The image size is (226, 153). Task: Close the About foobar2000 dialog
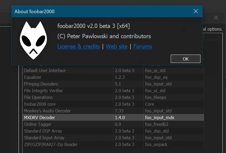click(196, 11)
